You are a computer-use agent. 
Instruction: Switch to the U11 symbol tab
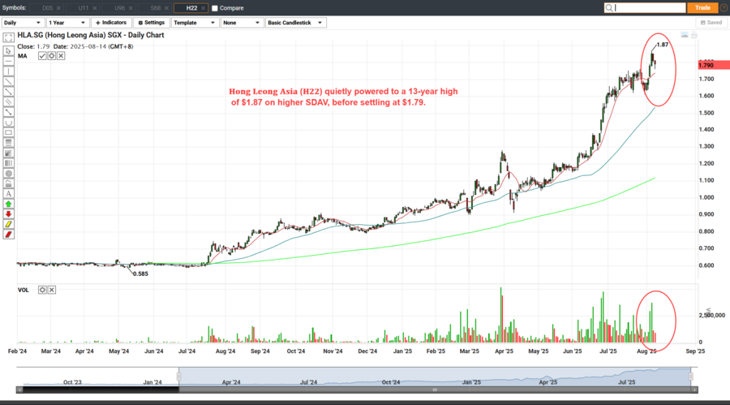click(84, 8)
